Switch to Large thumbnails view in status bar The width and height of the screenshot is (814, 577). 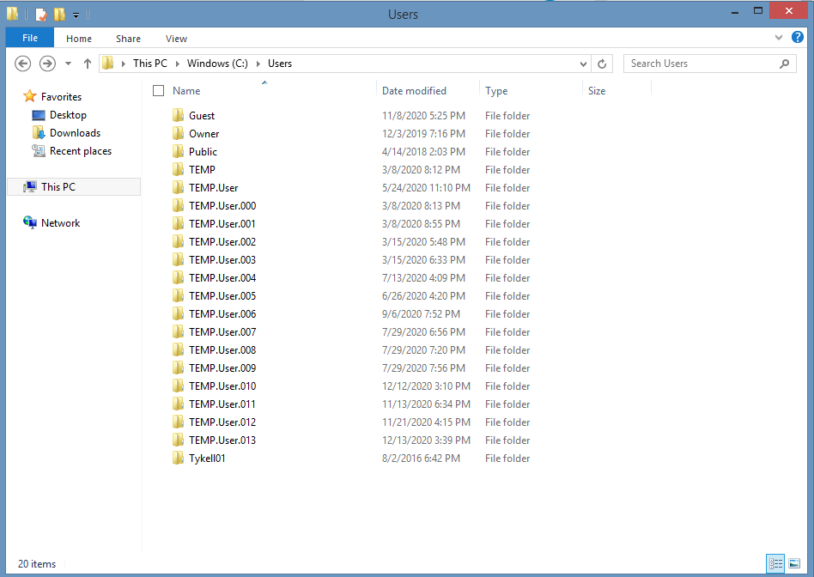pos(794,563)
